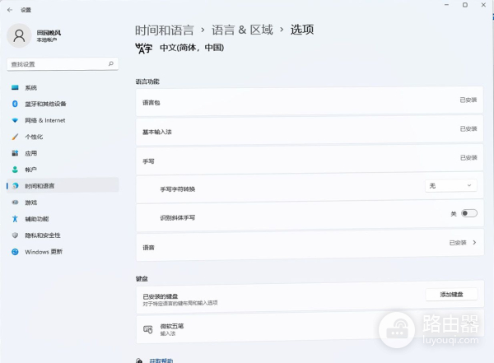494x363 pixels.
Task: Open Windows 更新 in the sidebar
Action: (44, 252)
